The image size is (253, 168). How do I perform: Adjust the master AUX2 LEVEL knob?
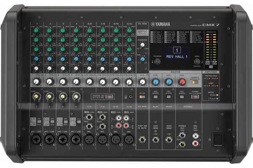click(x=169, y=82)
